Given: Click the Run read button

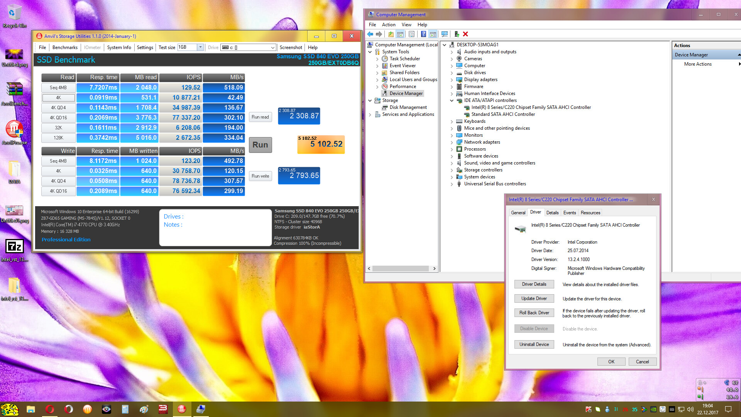Looking at the screenshot, I should [260, 117].
